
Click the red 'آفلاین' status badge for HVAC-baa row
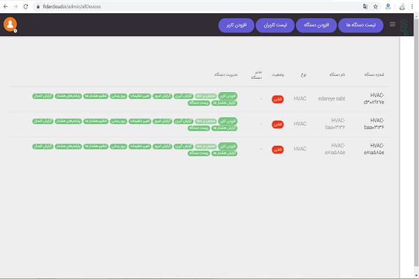(277, 124)
